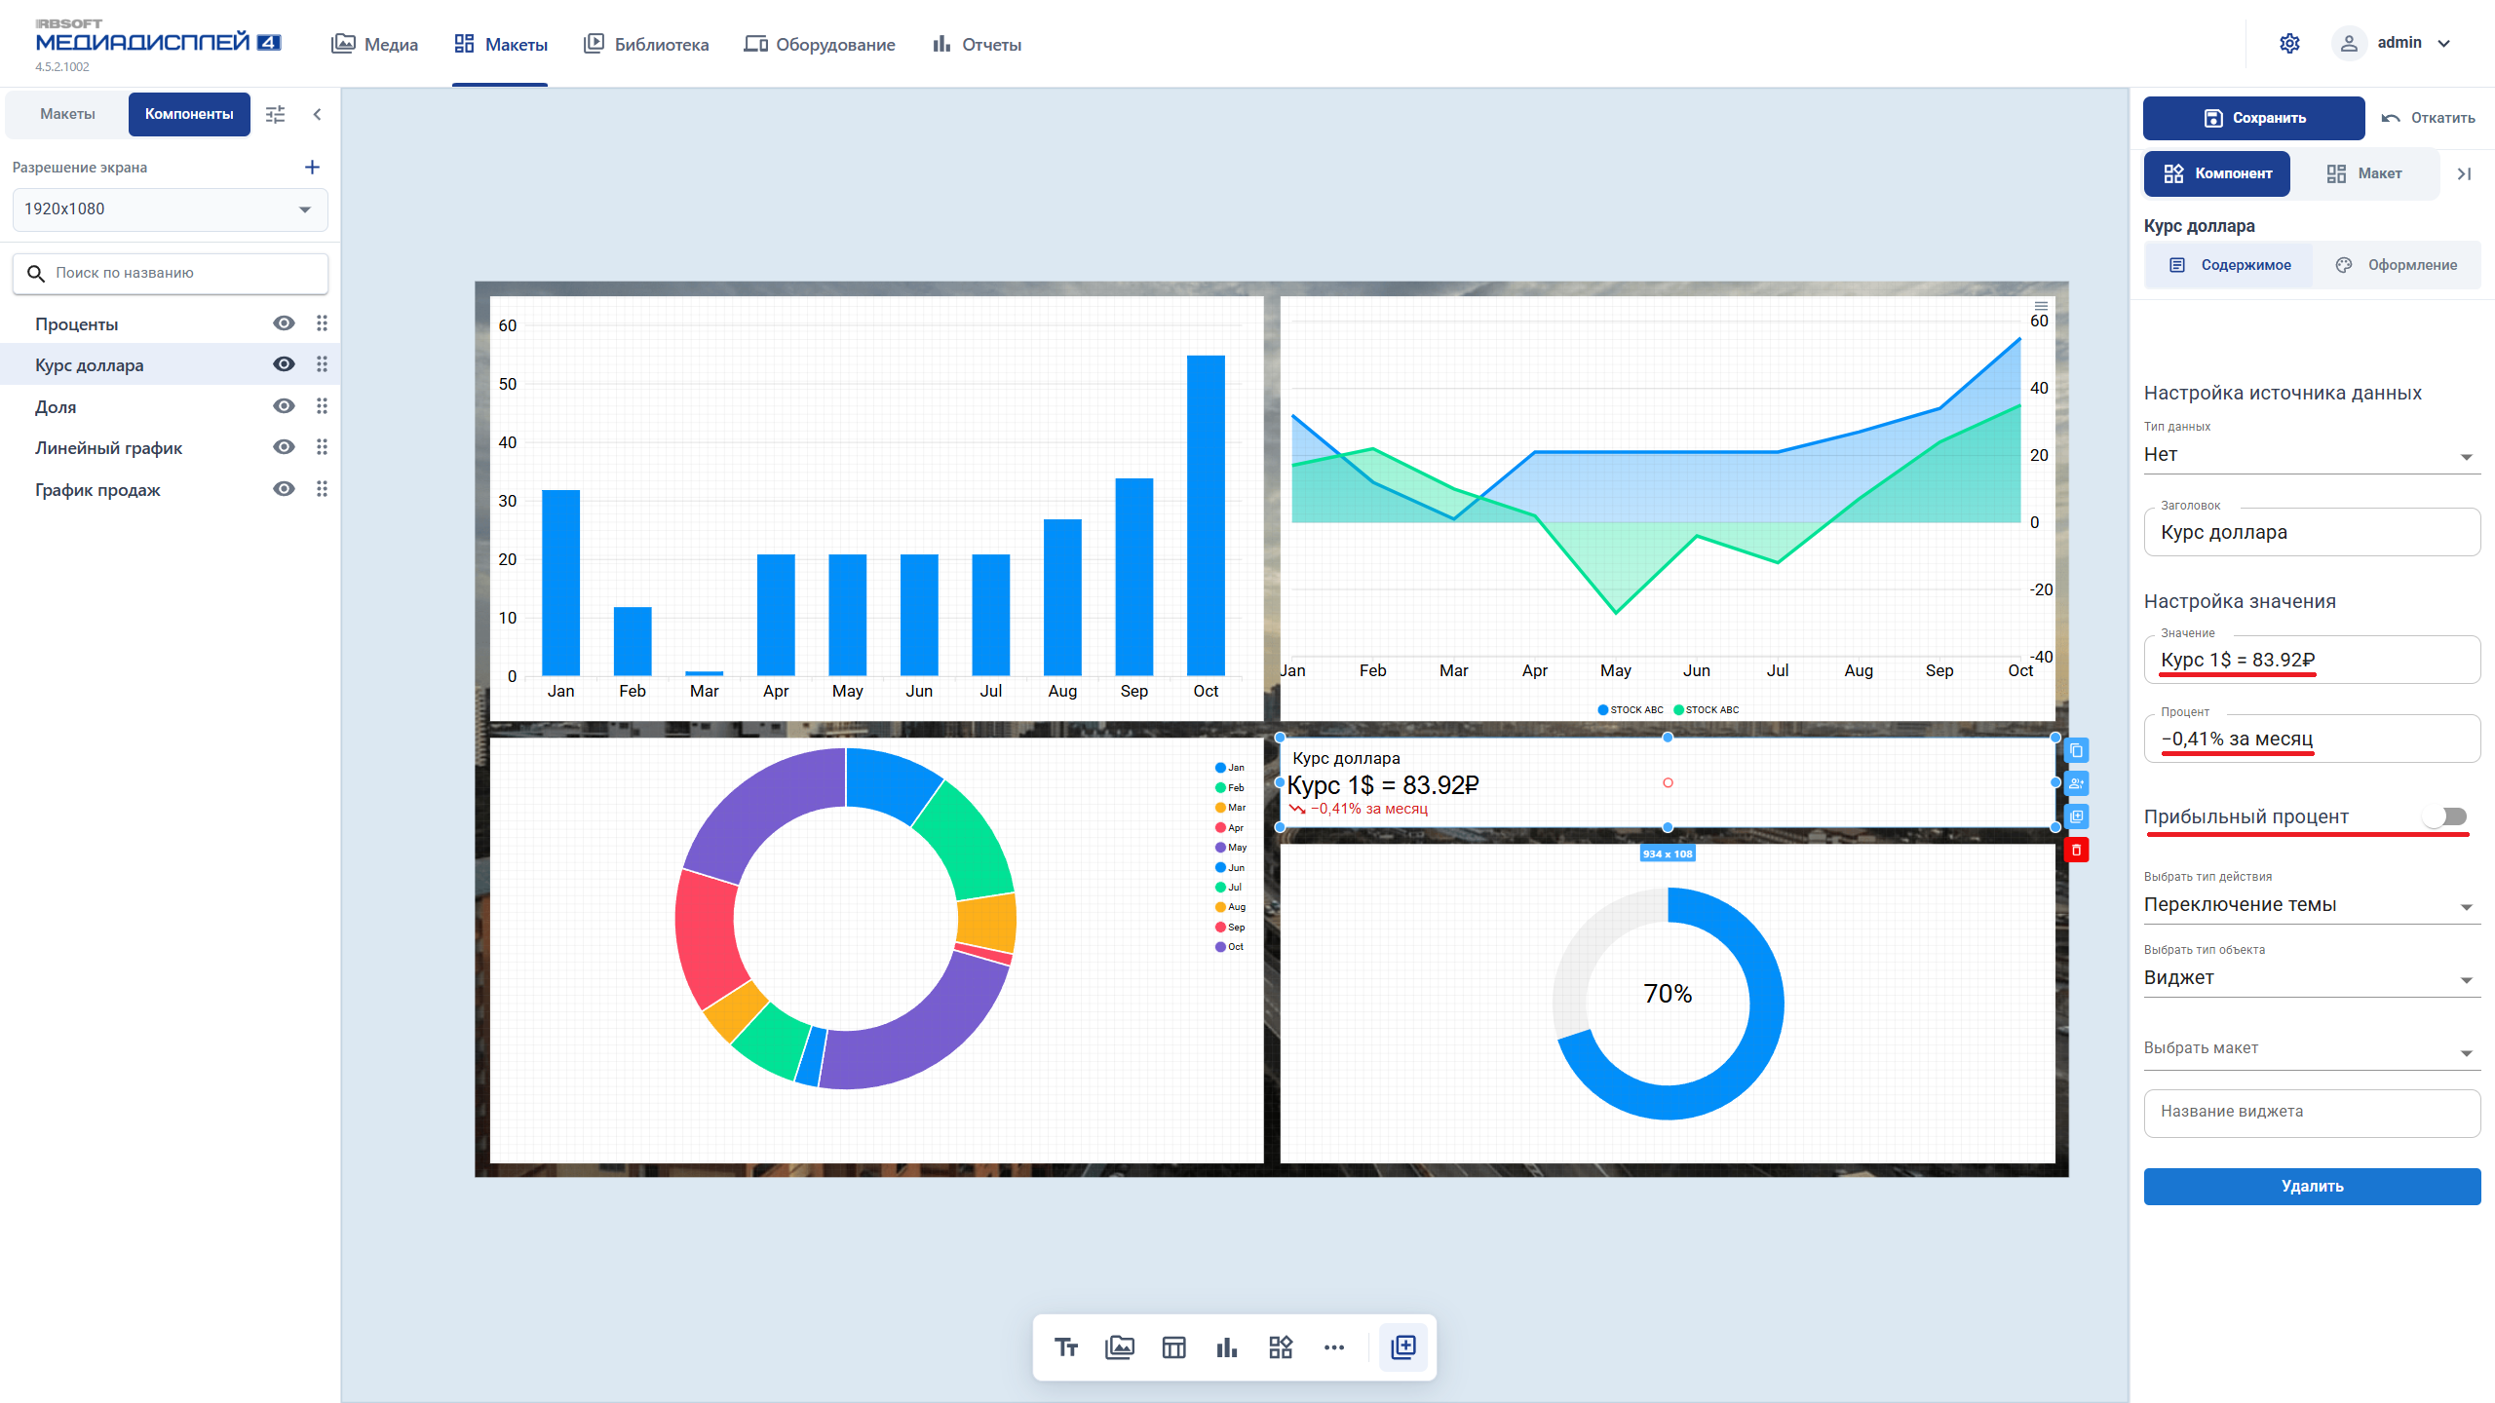Image resolution: width=2495 pixels, height=1403 pixels.
Task: Hide the Линейный график component
Action: point(284,447)
